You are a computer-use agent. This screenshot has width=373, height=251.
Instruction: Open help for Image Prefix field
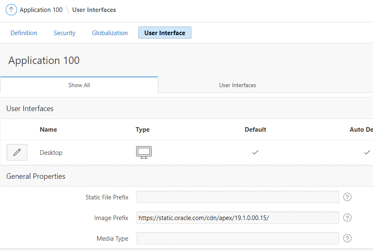pos(347,218)
